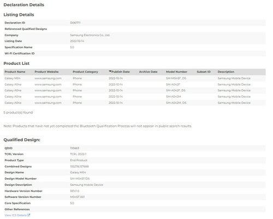Click publish date in the SM-A042M_DS row
Viewport: 273px width, 219px height.
click(116, 103)
